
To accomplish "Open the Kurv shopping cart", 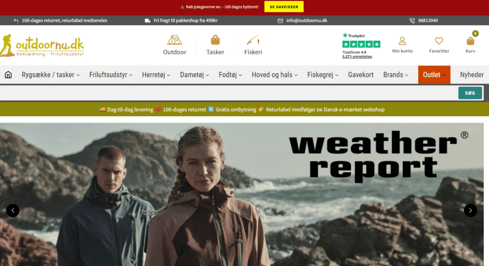I will click(x=470, y=45).
